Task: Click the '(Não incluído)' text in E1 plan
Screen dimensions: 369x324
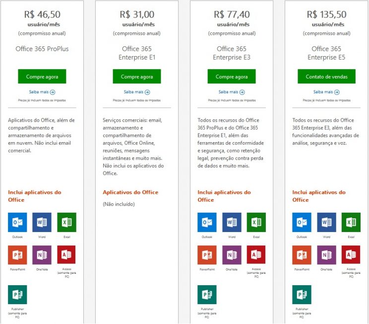Action: (119, 204)
